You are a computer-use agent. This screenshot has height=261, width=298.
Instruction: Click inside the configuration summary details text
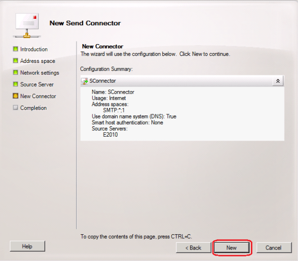click(149, 114)
